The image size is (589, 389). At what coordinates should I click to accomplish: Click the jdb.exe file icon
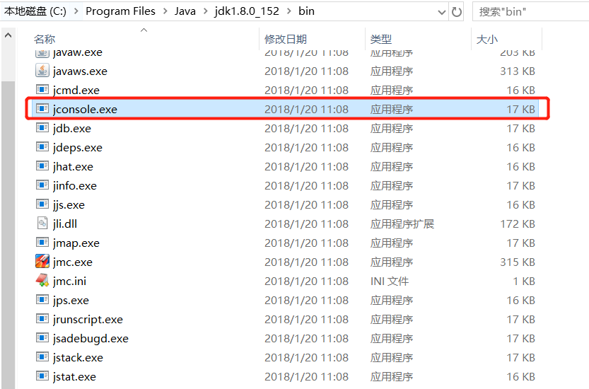tap(42, 128)
